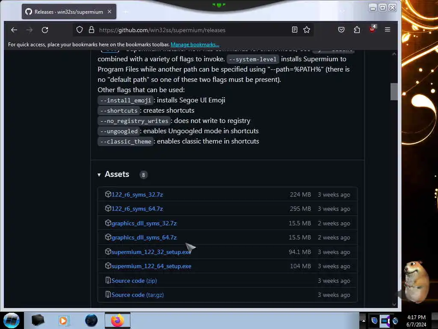Select the Firefox taskbar button
The image size is (438, 329).
click(x=118, y=320)
